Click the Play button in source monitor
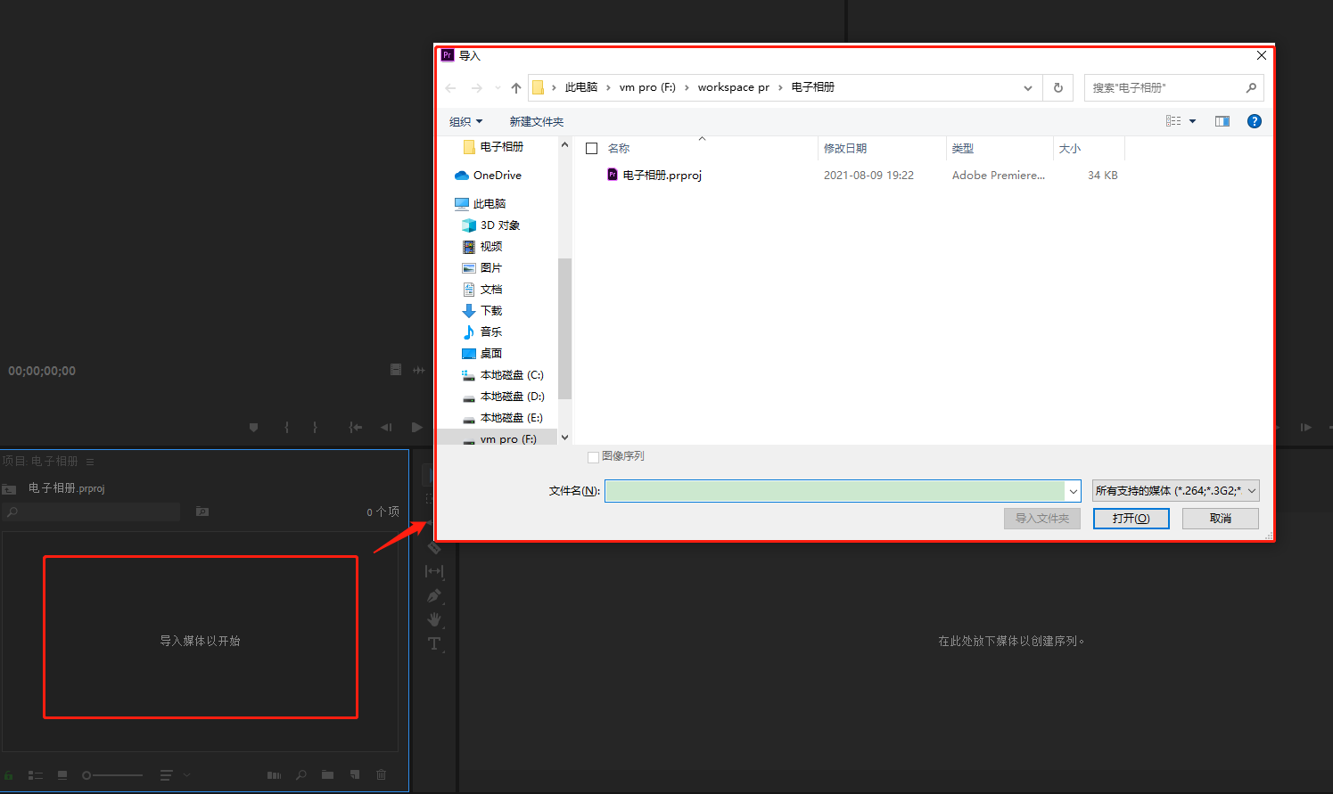The image size is (1333, 794). click(x=416, y=428)
